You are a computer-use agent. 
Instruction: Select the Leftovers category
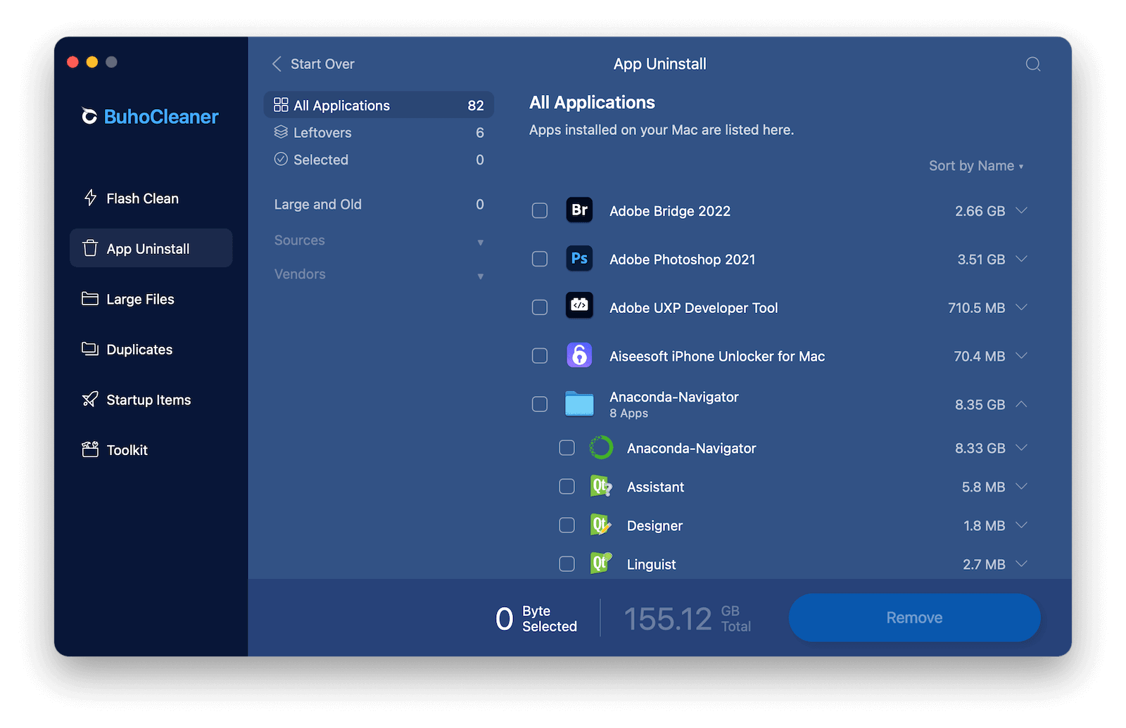(379, 132)
